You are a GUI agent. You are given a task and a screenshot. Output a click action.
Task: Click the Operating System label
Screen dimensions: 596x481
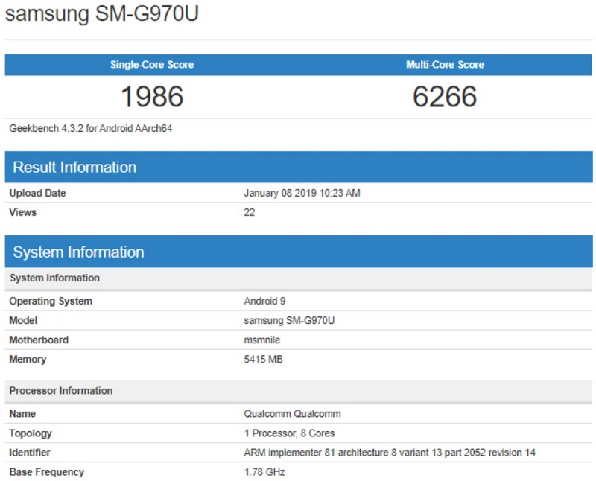tap(51, 302)
